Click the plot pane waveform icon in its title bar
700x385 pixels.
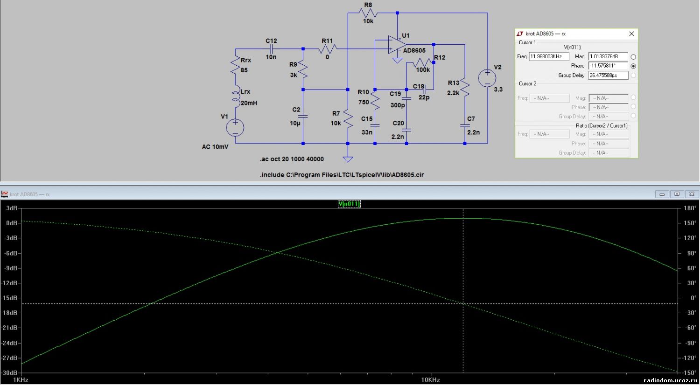pyautogui.click(x=5, y=194)
